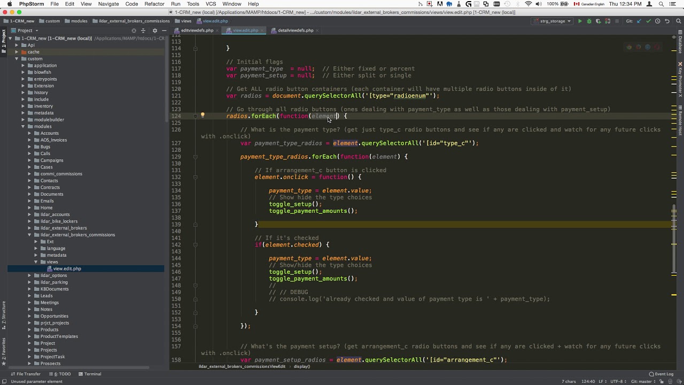Click Git update project arrow
684x385 pixels.
(x=640, y=21)
